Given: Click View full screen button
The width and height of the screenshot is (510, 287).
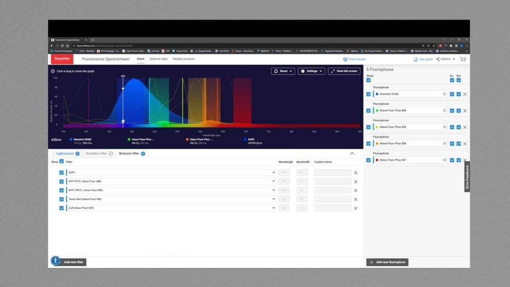Looking at the screenshot, I should [x=344, y=71].
